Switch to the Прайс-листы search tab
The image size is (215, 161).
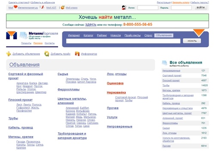point(132,36)
